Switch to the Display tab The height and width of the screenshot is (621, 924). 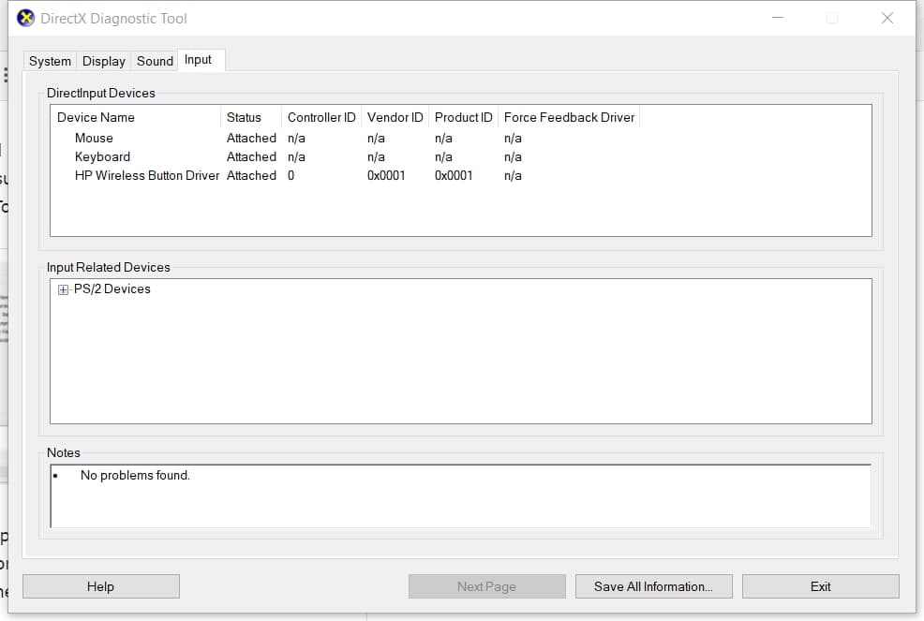[x=104, y=61]
